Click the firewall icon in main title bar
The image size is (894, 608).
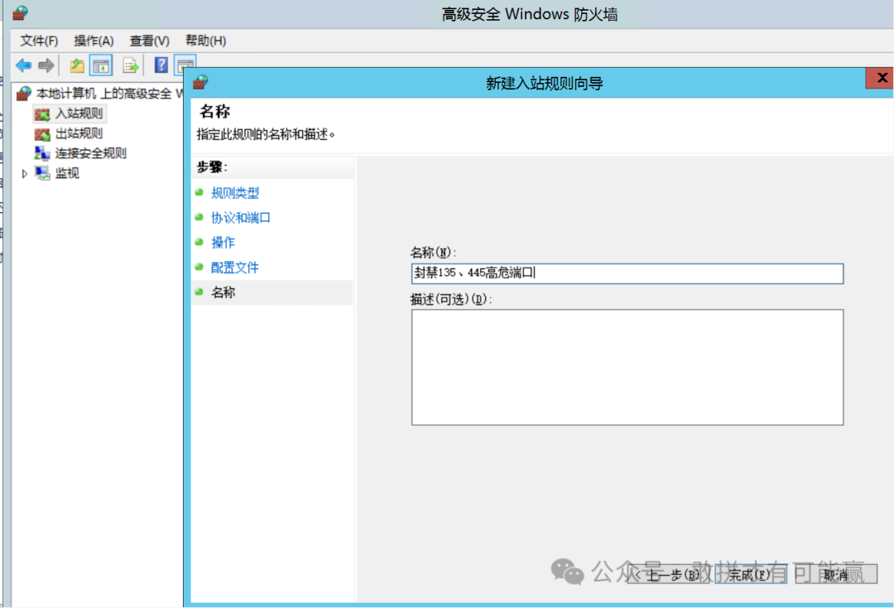coord(21,12)
